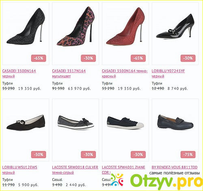Click the dark blue Rendez-Vous loafer image

click(x=175, y=122)
